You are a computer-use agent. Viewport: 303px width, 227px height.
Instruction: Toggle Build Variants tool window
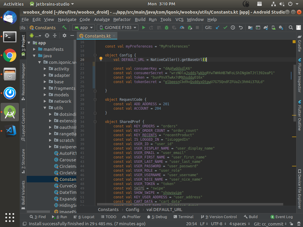23,195
